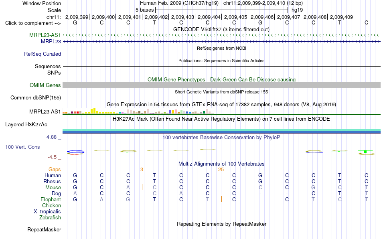
Task: Click the OMIM Genes label
Action: [x=45, y=85]
